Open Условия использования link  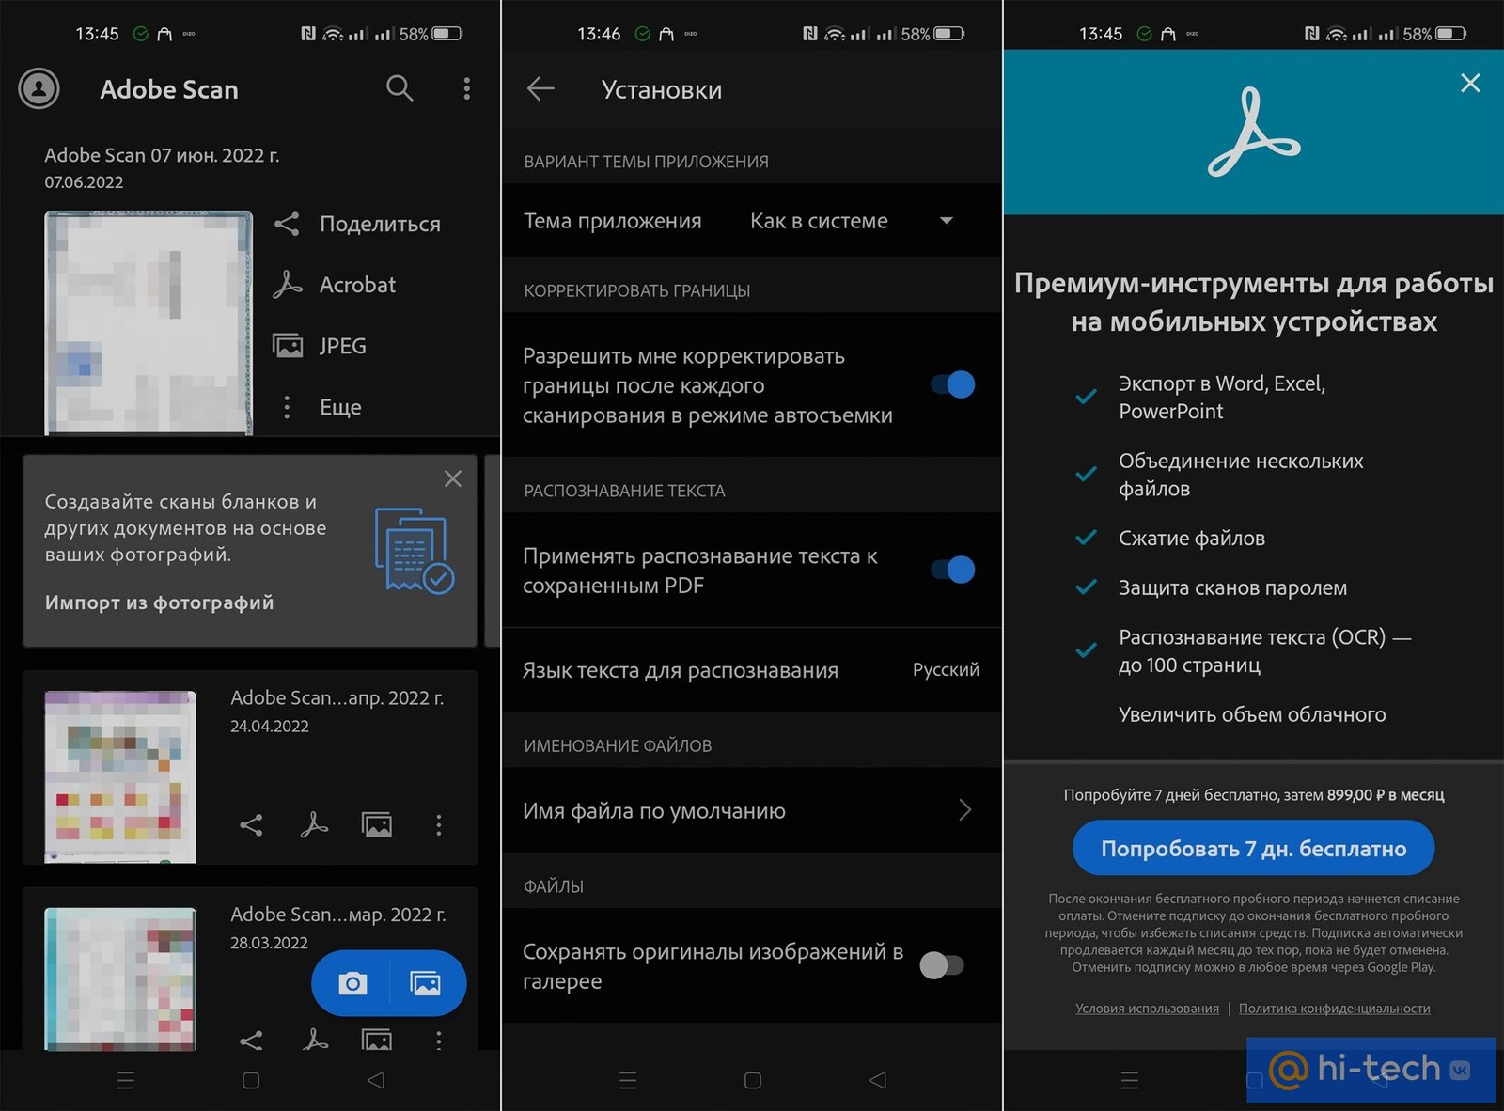[x=1147, y=1009]
